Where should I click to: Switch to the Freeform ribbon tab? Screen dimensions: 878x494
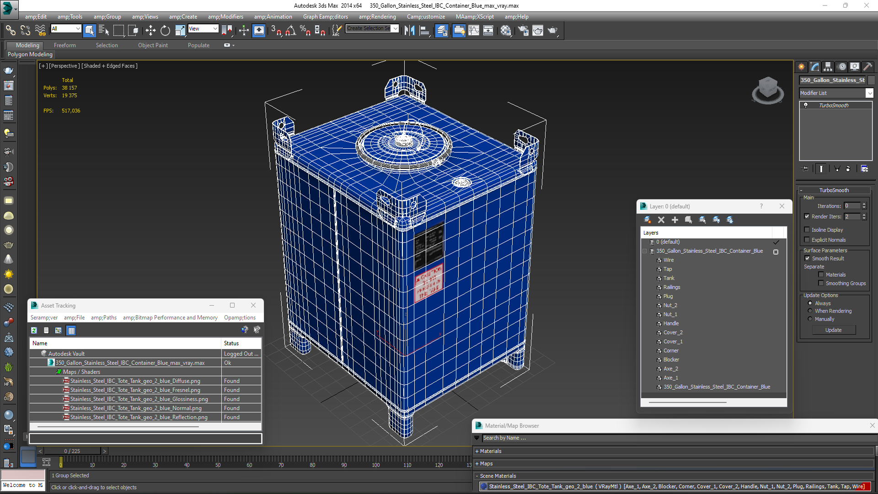pyautogui.click(x=65, y=45)
